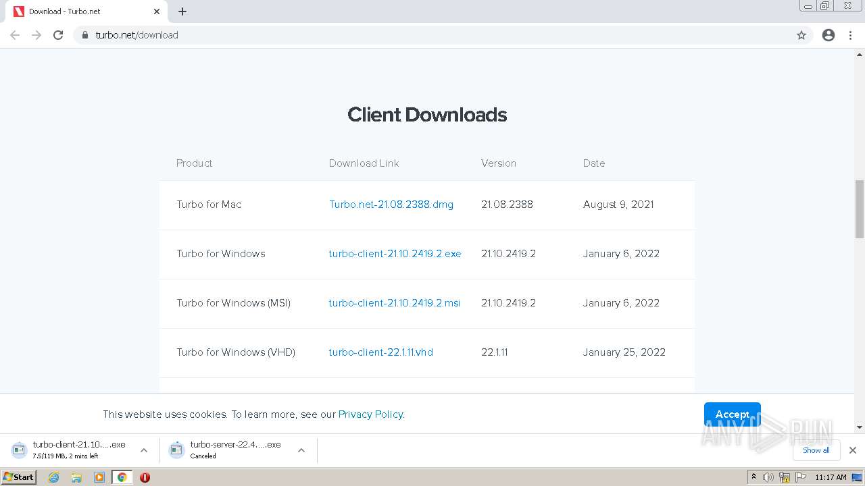Open the network tray icon
The height and width of the screenshot is (486, 865).
point(784,477)
